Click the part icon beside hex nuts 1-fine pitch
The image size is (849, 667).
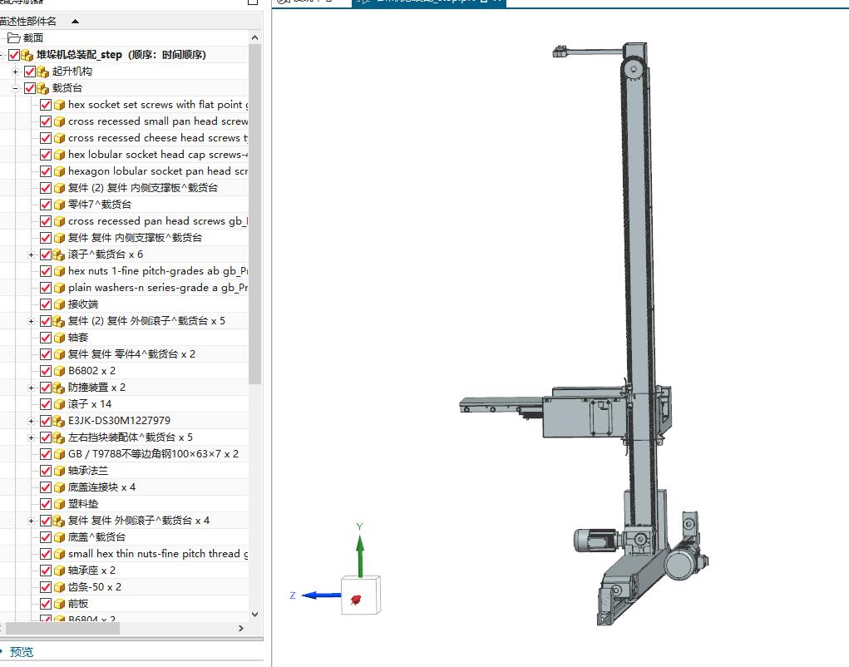tap(59, 271)
